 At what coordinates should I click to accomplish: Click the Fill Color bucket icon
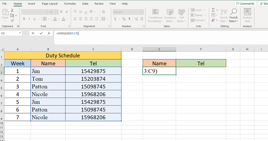pyautogui.click(x=55, y=19)
